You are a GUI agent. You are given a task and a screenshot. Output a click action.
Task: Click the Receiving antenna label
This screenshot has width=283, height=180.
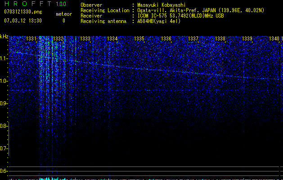[x=103, y=21]
